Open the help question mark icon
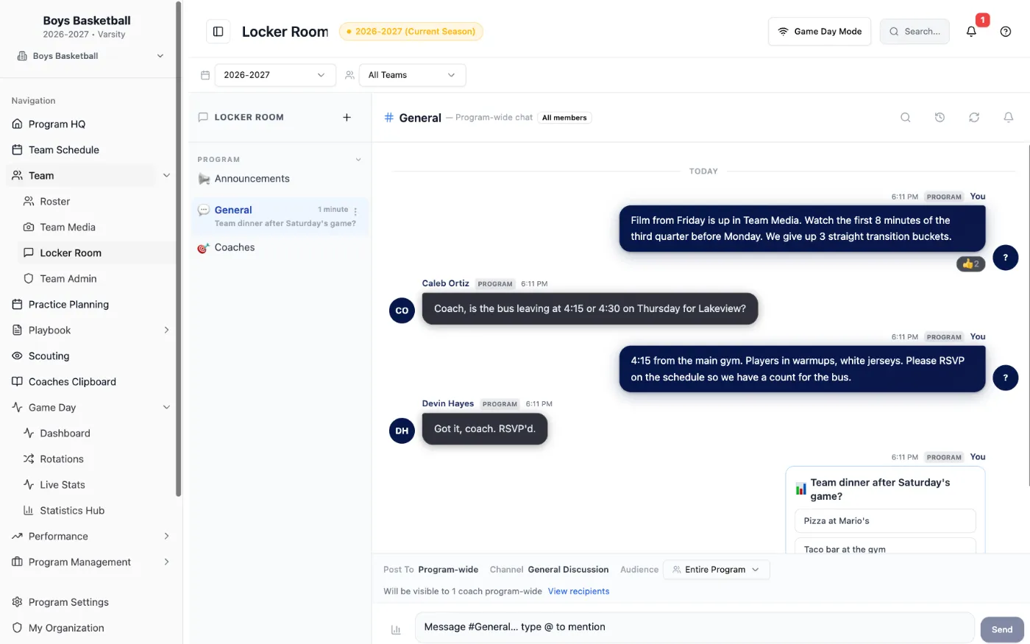 1006,32
